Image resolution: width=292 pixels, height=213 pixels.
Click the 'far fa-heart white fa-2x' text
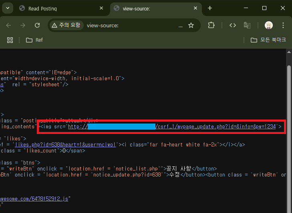pos(183,145)
